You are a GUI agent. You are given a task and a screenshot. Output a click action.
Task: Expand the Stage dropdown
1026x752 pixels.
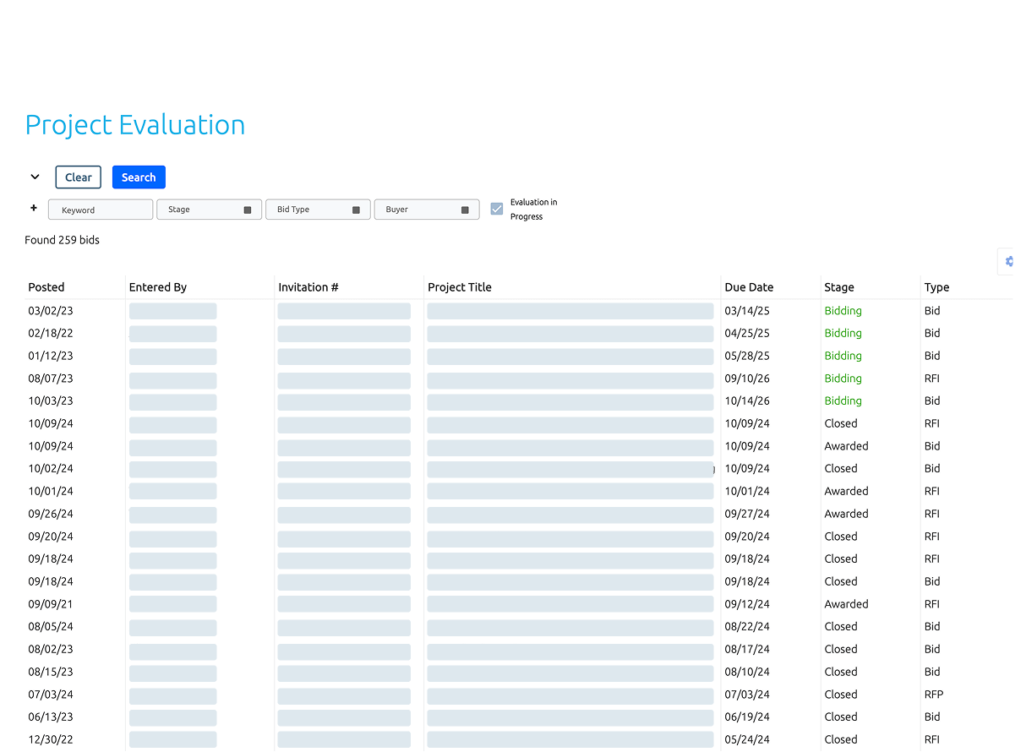pos(209,209)
